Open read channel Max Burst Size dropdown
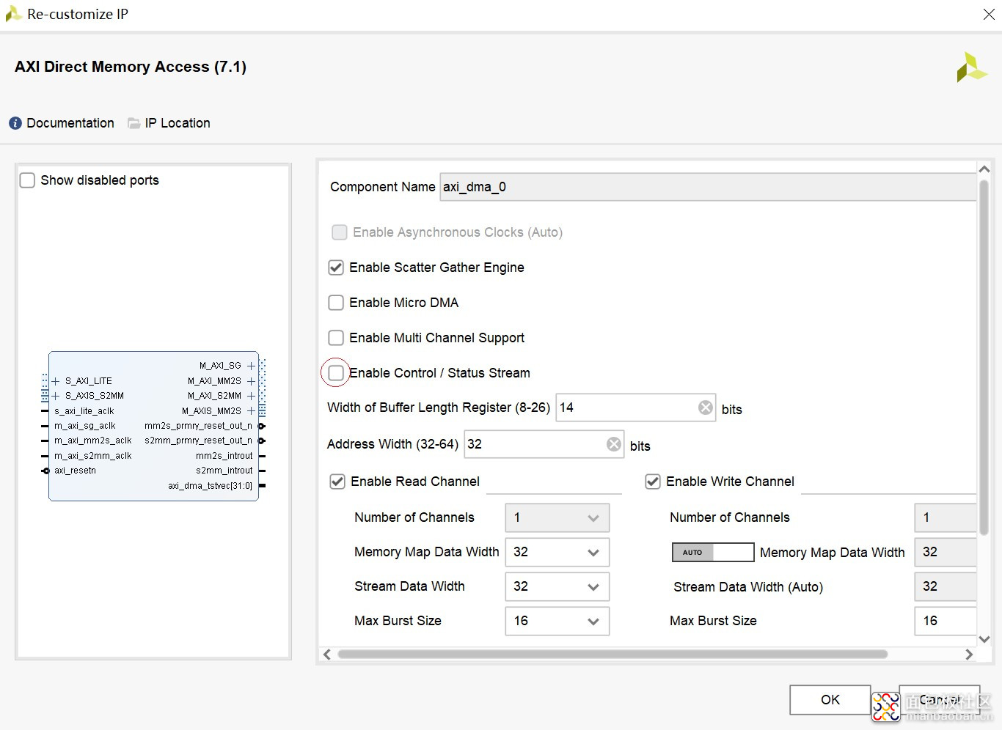The height and width of the screenshot is (730, 1002). pyautogui.click(x=557, y=621)
